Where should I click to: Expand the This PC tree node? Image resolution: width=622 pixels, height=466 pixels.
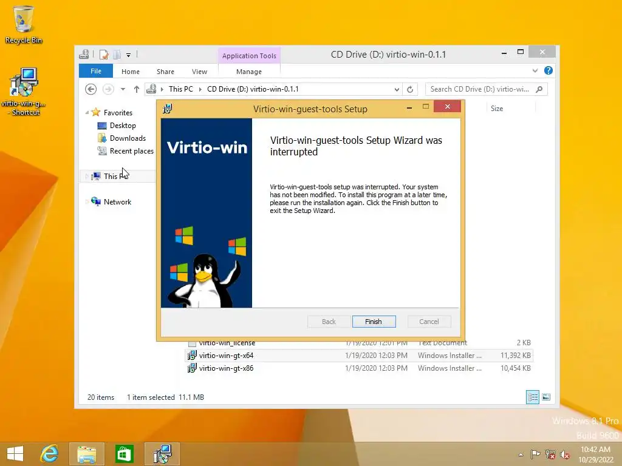(87, 177)
